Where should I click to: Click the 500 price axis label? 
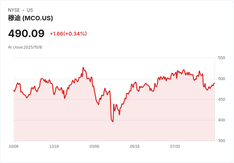pos(222,79)
